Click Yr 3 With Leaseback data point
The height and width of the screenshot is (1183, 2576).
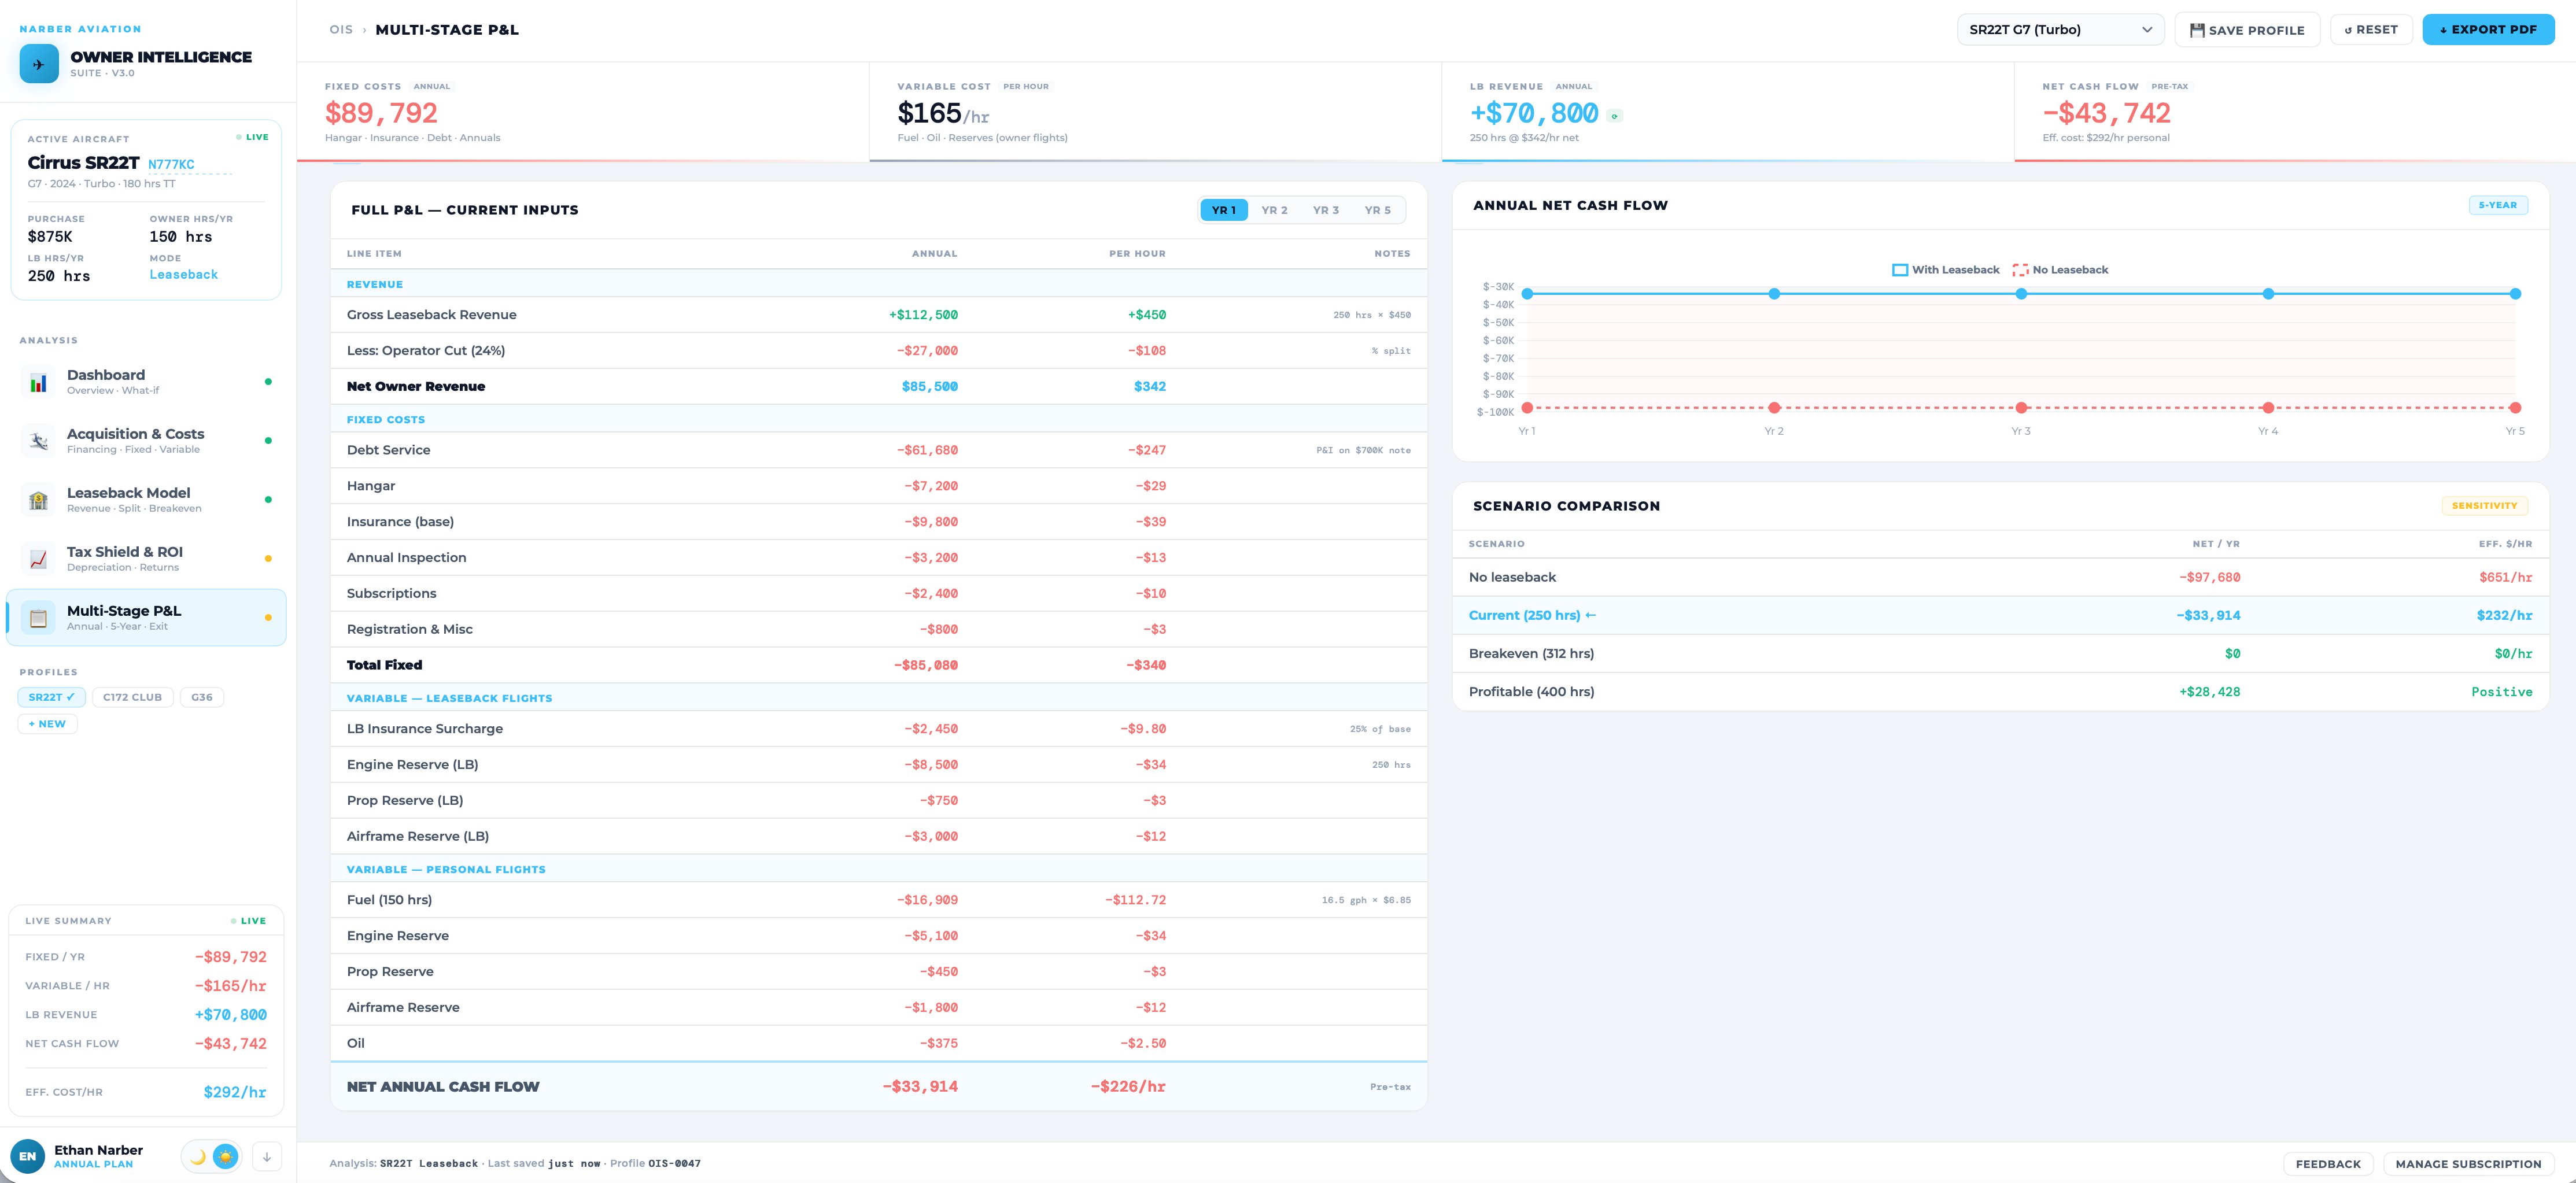pos(2021,294)
